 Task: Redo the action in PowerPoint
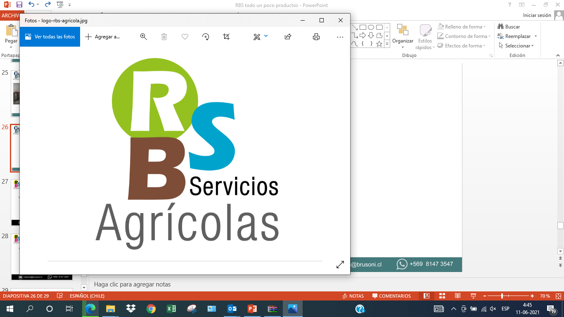(x=47, y=5)
